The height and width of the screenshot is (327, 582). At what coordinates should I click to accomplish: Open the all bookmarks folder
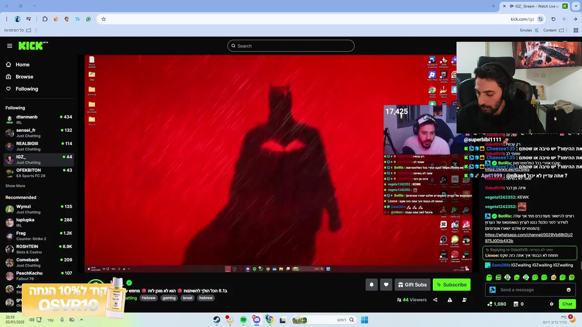coord(18,30)
